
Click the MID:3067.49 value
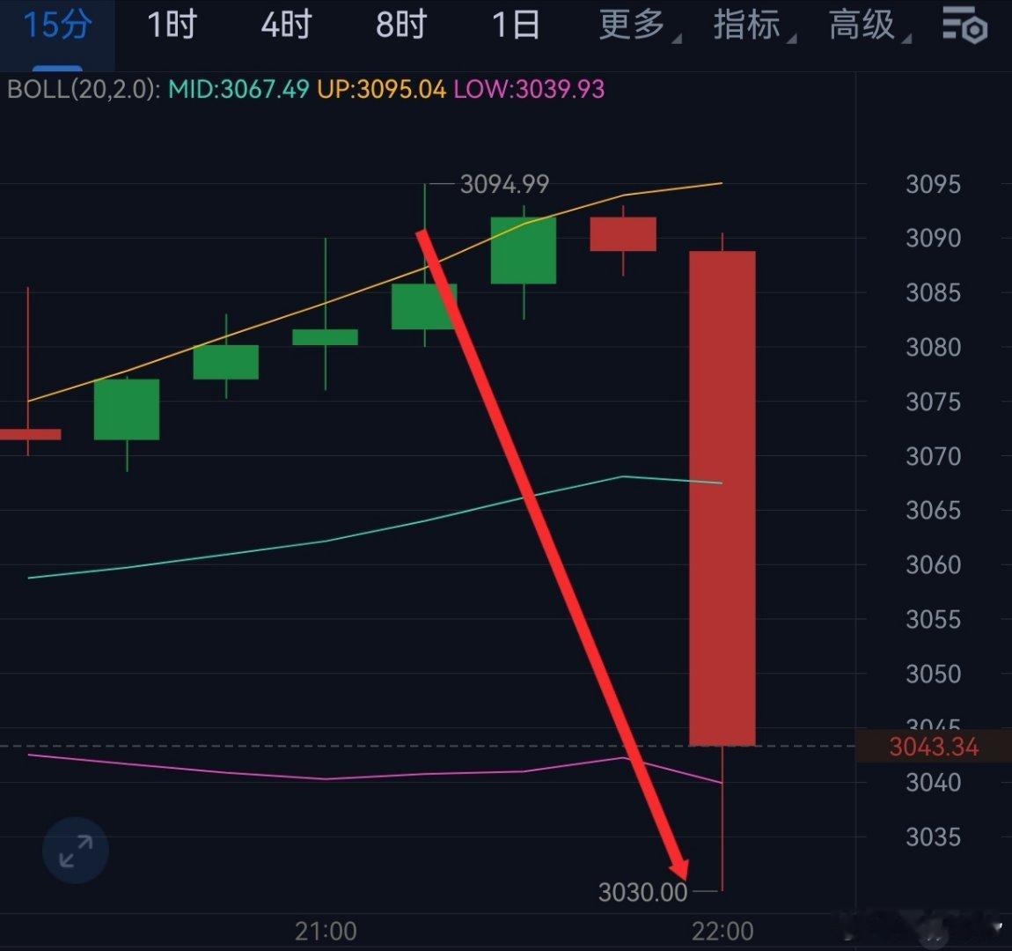pos(238,89)
